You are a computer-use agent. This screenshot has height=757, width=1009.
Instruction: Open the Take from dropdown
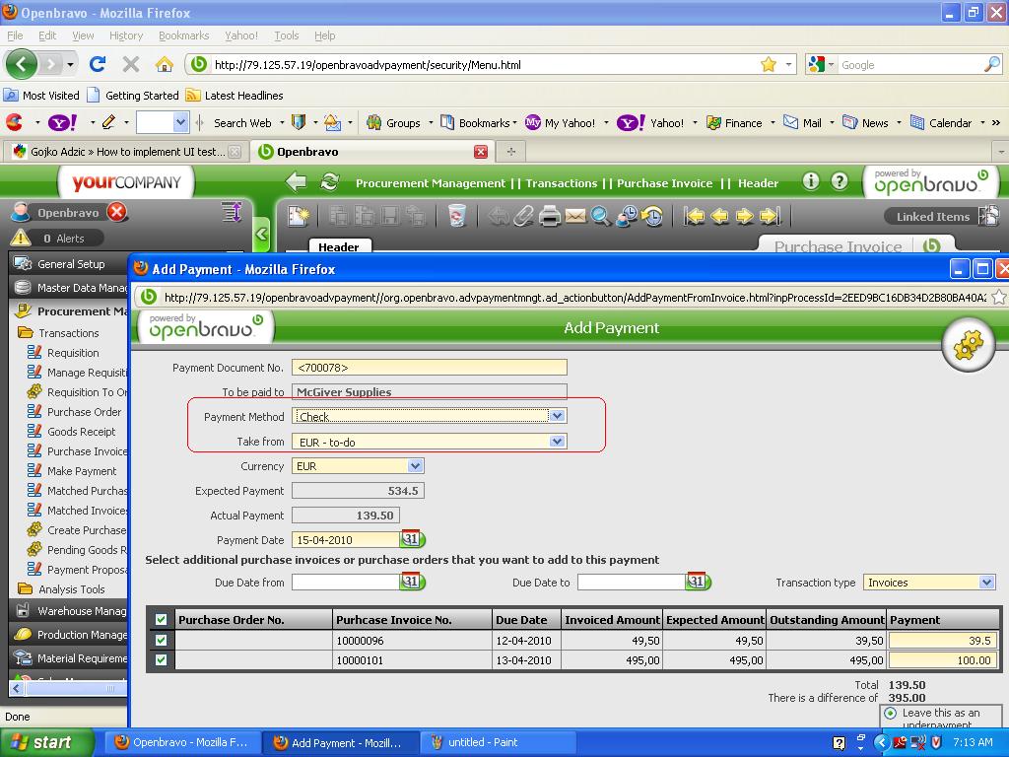click(558, 441)
